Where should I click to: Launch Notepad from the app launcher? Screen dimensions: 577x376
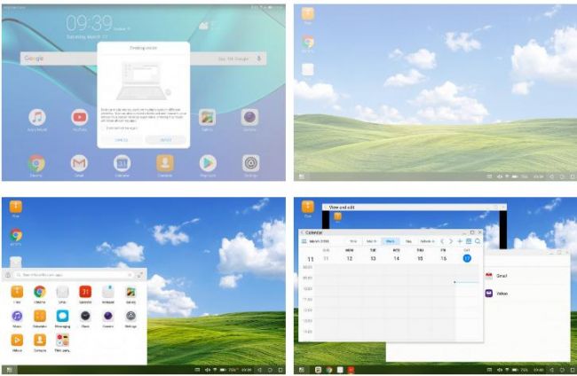coord(108,292)
